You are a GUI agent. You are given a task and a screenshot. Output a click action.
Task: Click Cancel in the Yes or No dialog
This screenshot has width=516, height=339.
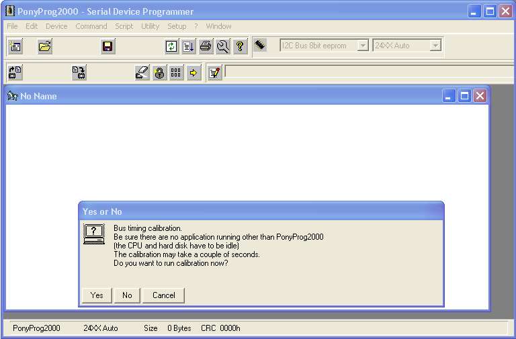[x=163, y=295]
